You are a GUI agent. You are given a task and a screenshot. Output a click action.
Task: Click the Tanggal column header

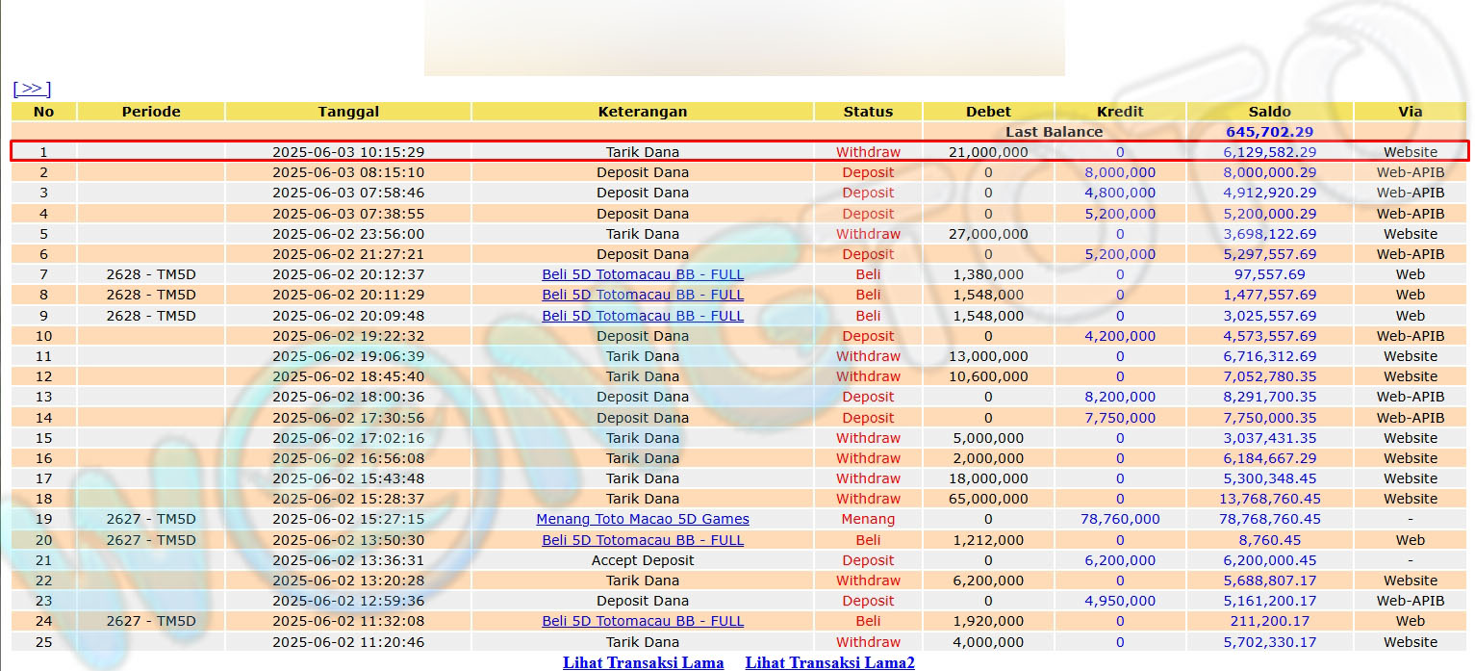pyautogui.click(x=348, y=112)
